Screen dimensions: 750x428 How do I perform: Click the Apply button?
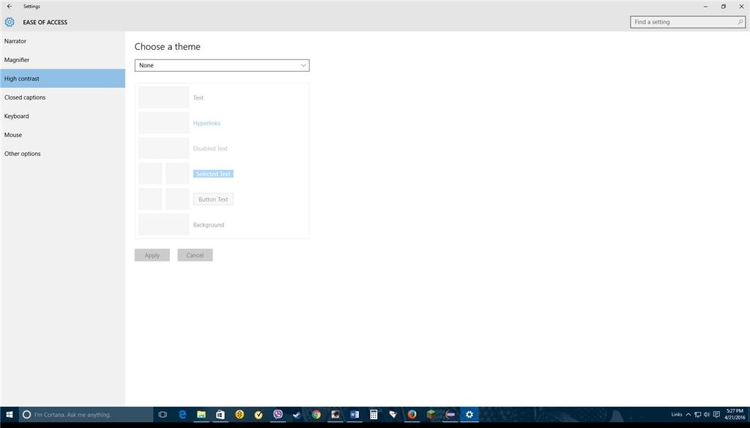coord(152,255)
